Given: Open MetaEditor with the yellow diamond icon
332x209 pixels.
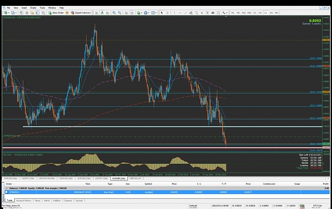Looking at the screenshot, I should point(67,13).
